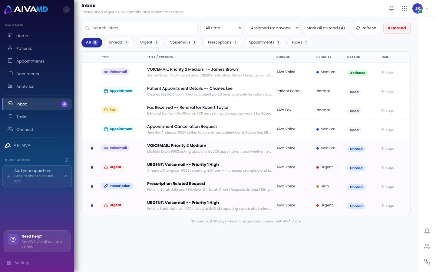
Task: Click the Fax type tag
Action: coord(110,110)
